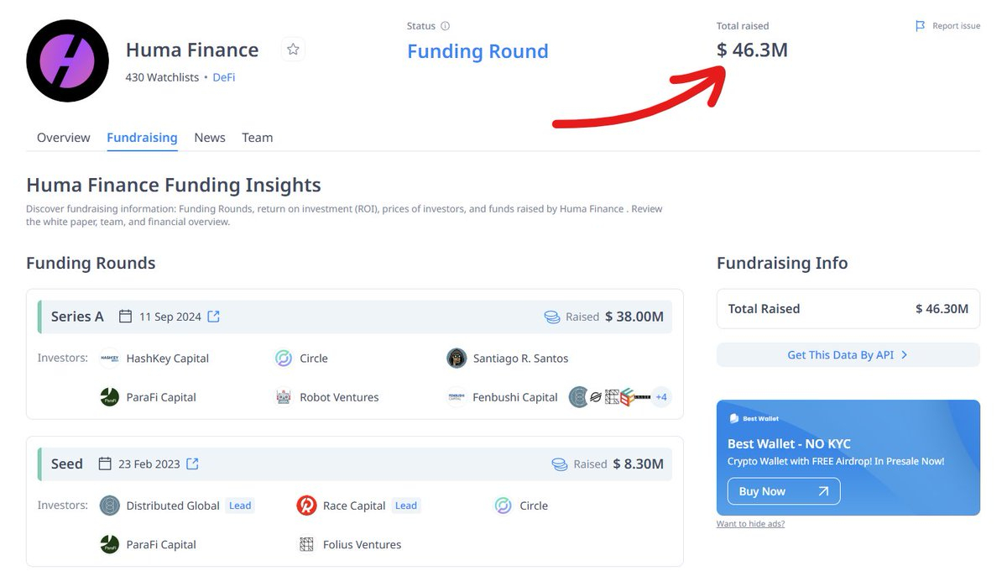This screenshot has width=1007, height=571.
Task: Click the Seed round calendar icon
Action: [x=105, y=464]
